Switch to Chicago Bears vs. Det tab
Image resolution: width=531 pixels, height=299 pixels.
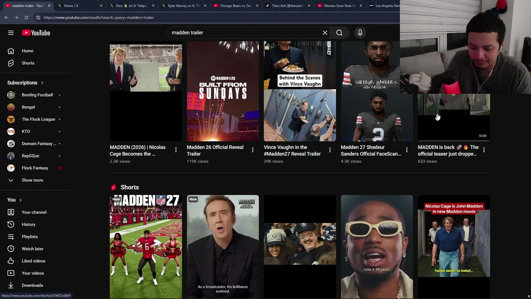click(236, 6)
